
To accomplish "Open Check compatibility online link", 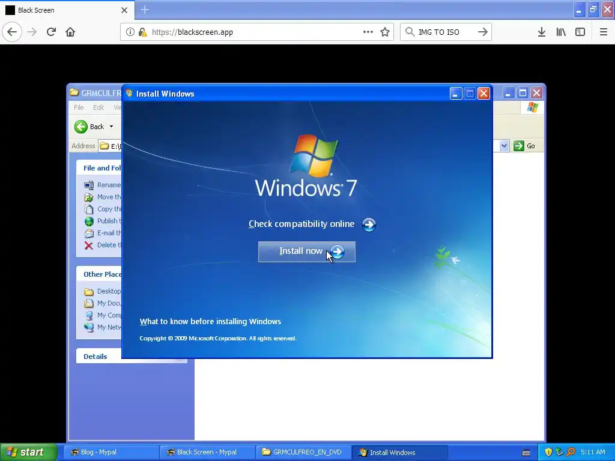I will tap(301, 224).
